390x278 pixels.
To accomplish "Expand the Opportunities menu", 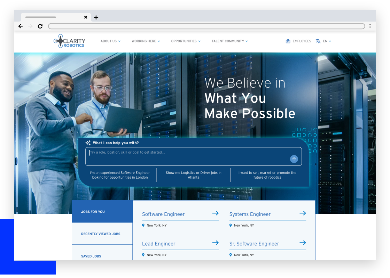I will 186,41.
